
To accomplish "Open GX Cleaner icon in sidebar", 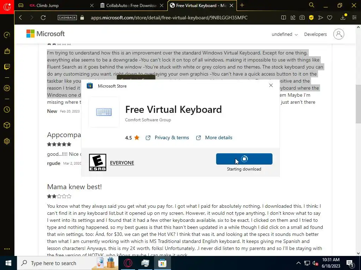I will click(x=7, y=51).
